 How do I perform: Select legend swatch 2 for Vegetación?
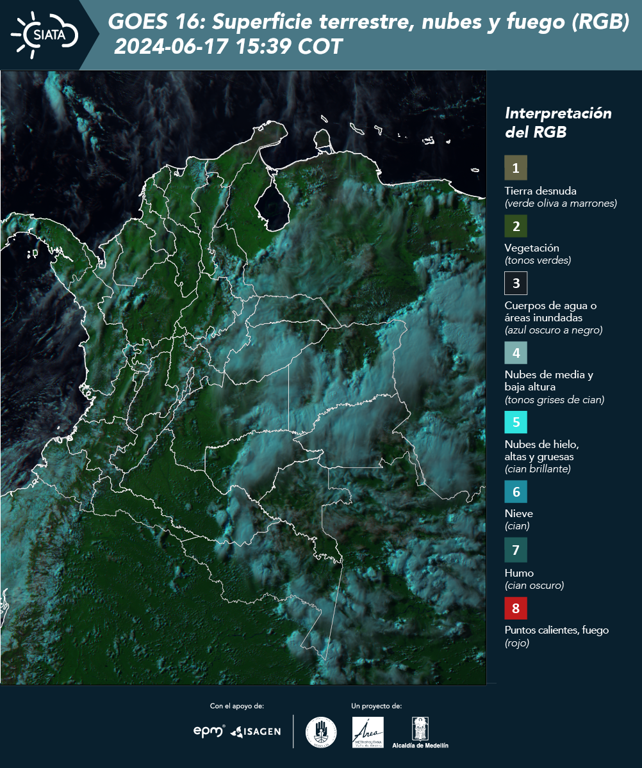click(x=516, y=225)
